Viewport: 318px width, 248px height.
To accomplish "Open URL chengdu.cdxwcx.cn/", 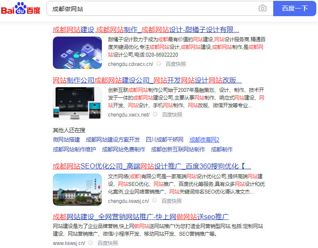I will [x=130, y=64].
